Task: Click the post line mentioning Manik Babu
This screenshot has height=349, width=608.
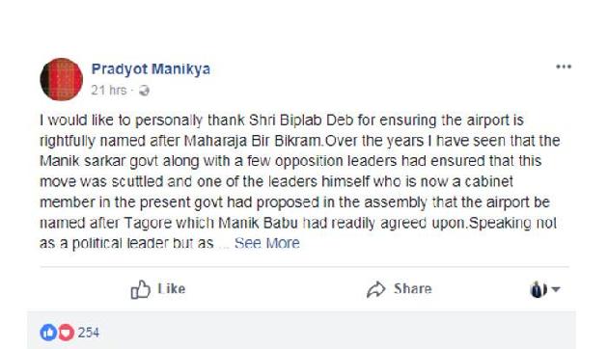Action: click(x=298, y=223)
